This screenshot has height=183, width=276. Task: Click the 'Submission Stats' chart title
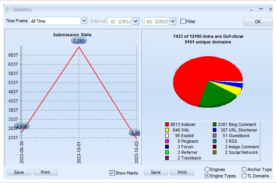tap(72, 35)
